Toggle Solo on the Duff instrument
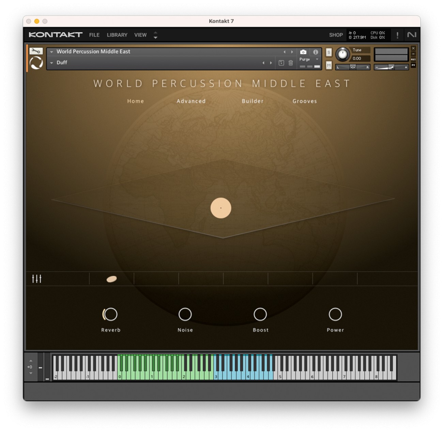 tap(328, 53)
